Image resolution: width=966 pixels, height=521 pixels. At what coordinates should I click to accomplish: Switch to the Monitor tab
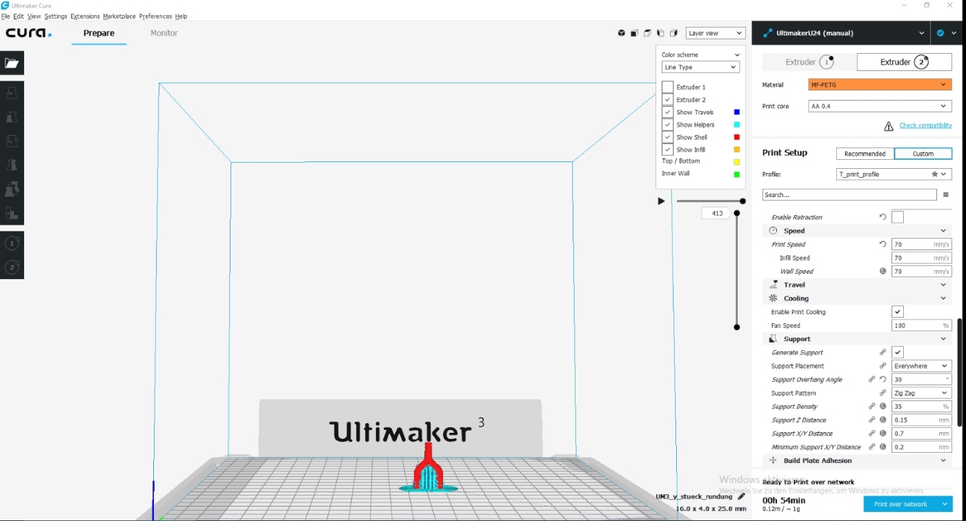pyautogui.click(x=164, y=33)
